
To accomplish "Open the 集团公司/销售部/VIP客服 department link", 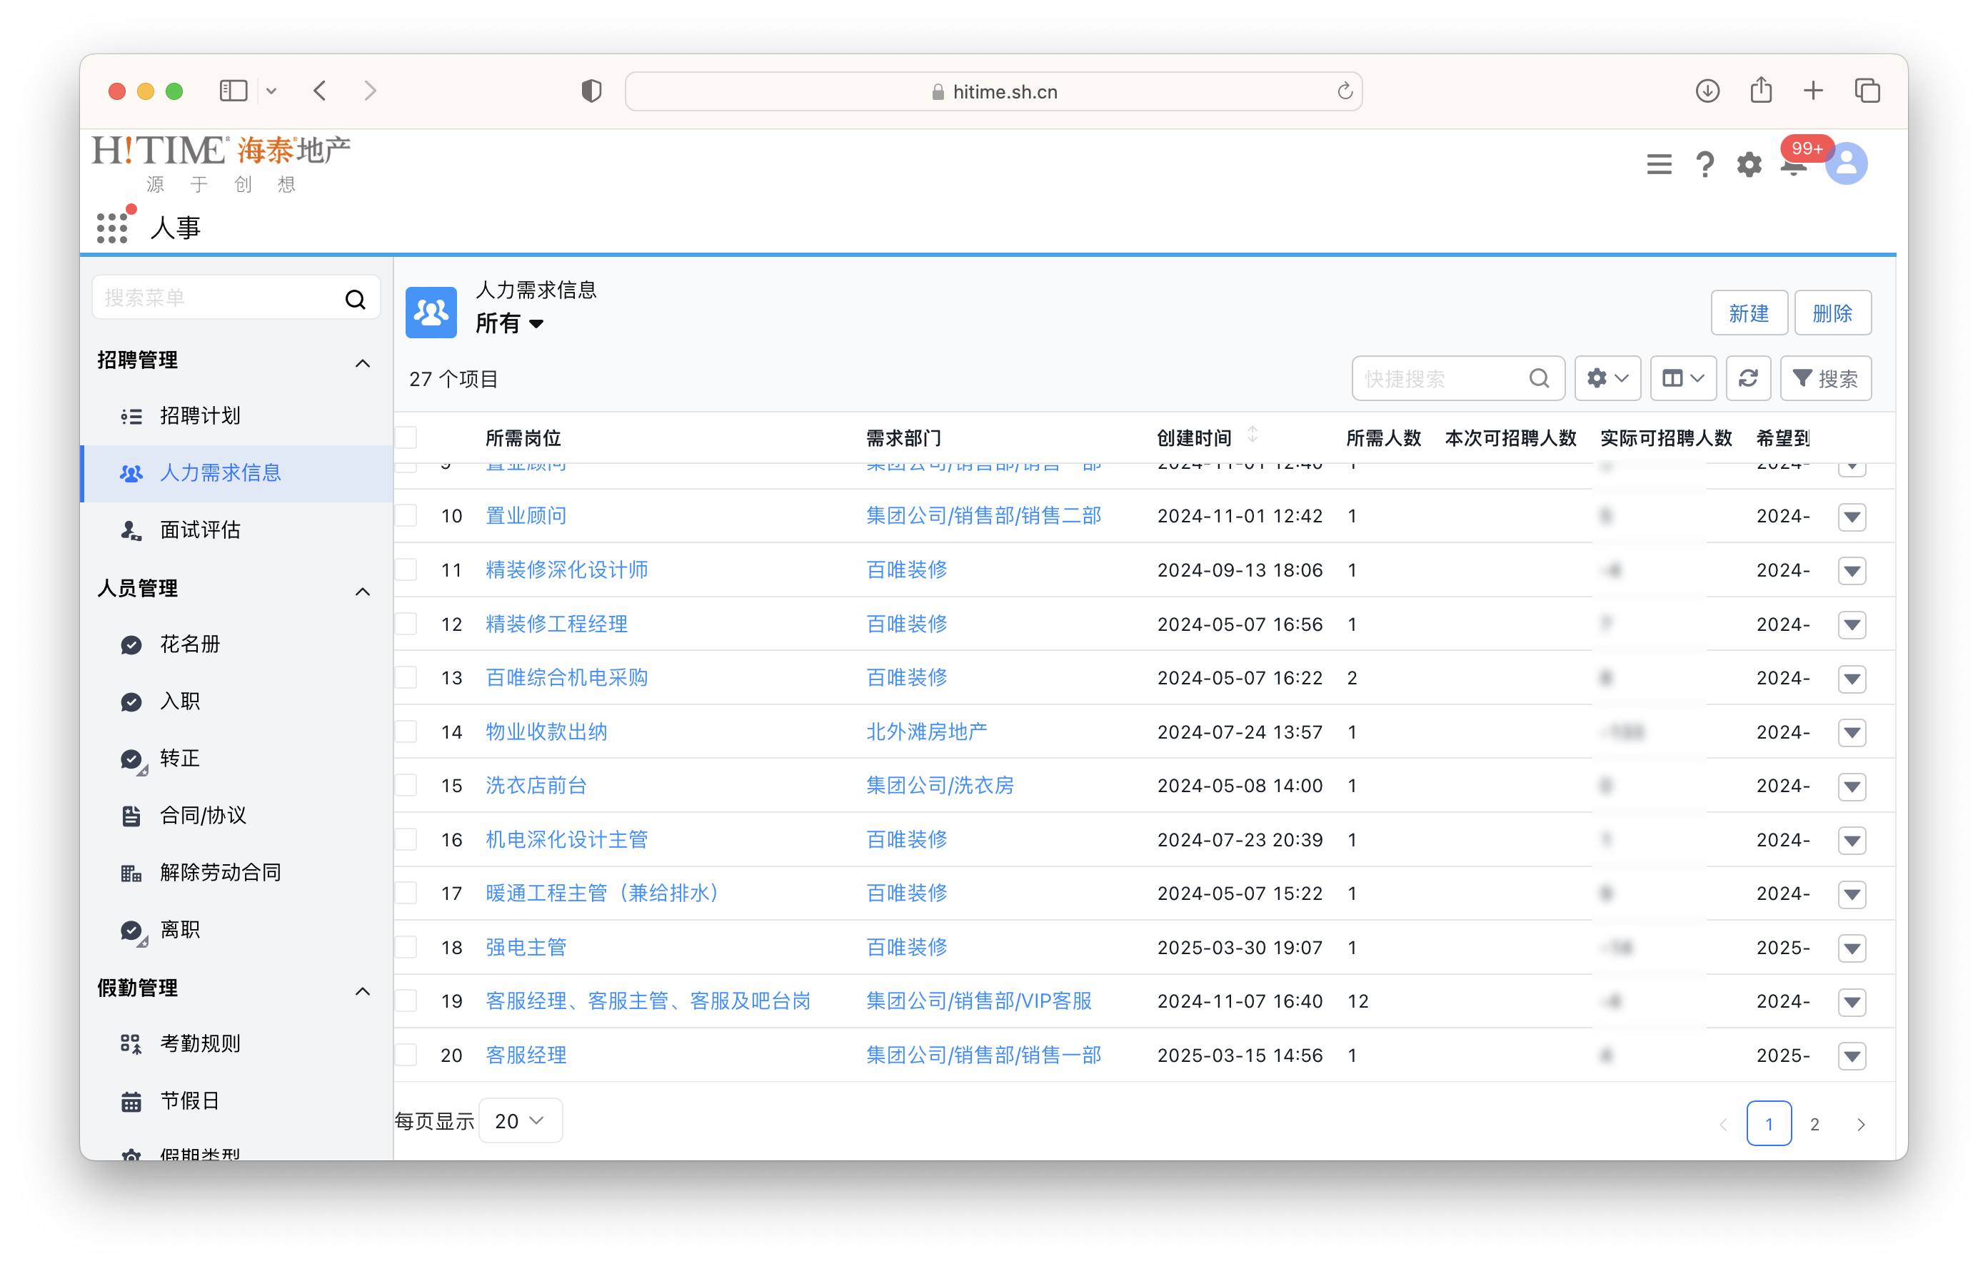I will pyautogui.click(x=978, y=1001).
